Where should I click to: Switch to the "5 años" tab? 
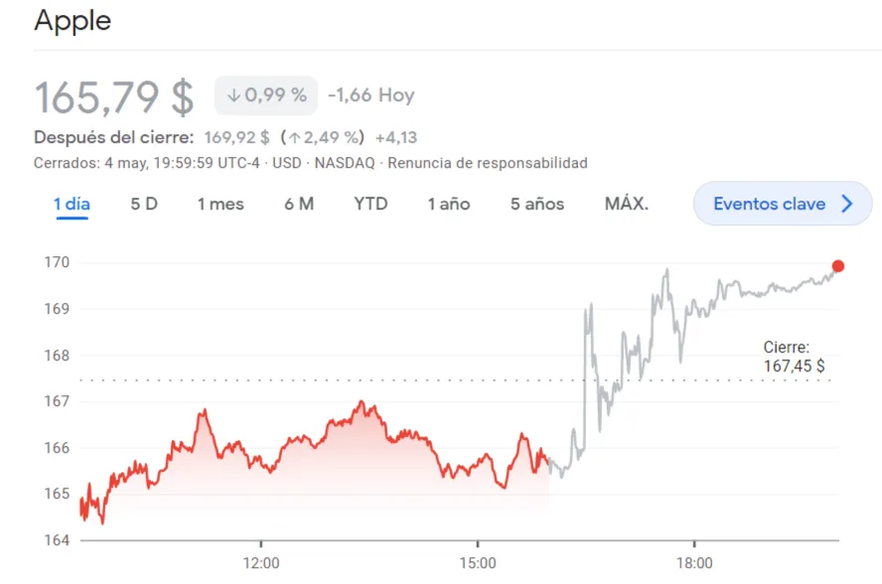click(x=537, y=204)
